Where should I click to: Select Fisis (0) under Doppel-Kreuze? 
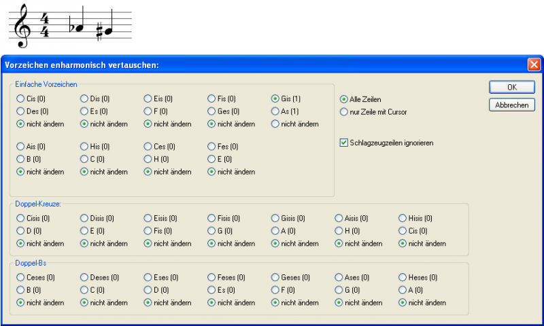pyautogui.click(x=211, y=219)
